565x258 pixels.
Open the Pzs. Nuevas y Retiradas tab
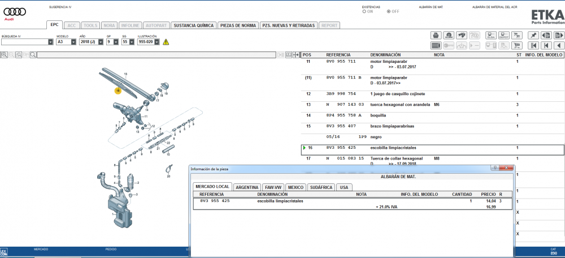click(x=289, y=25)
